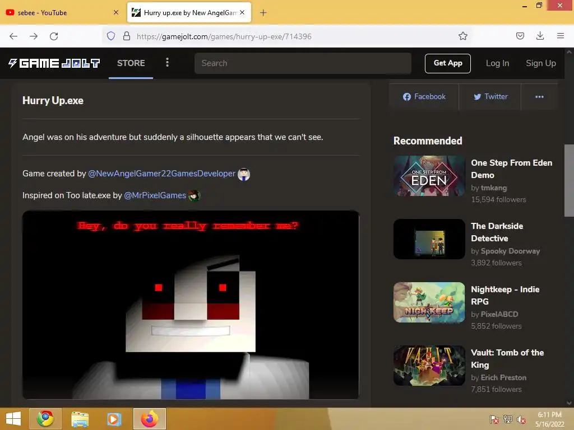Open the network tray icon
The image size is (574, 430).
coord(508,419)
